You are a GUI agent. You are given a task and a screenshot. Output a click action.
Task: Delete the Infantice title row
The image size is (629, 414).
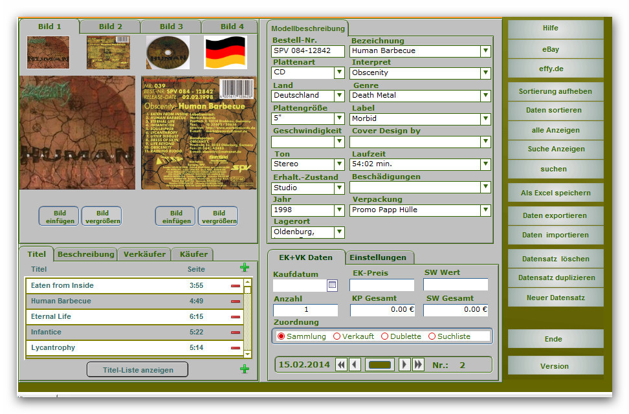pyautogui.click(x=236, y=332)
